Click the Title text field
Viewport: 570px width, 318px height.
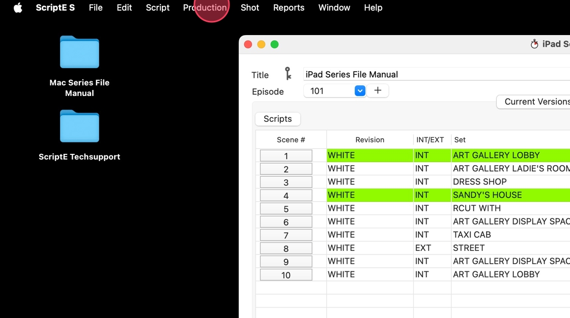pos(437,74)
